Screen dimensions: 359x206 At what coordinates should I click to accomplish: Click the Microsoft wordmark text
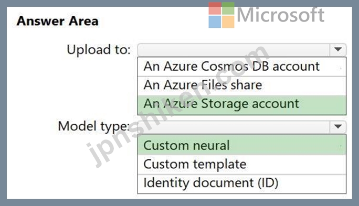[280, 15]
